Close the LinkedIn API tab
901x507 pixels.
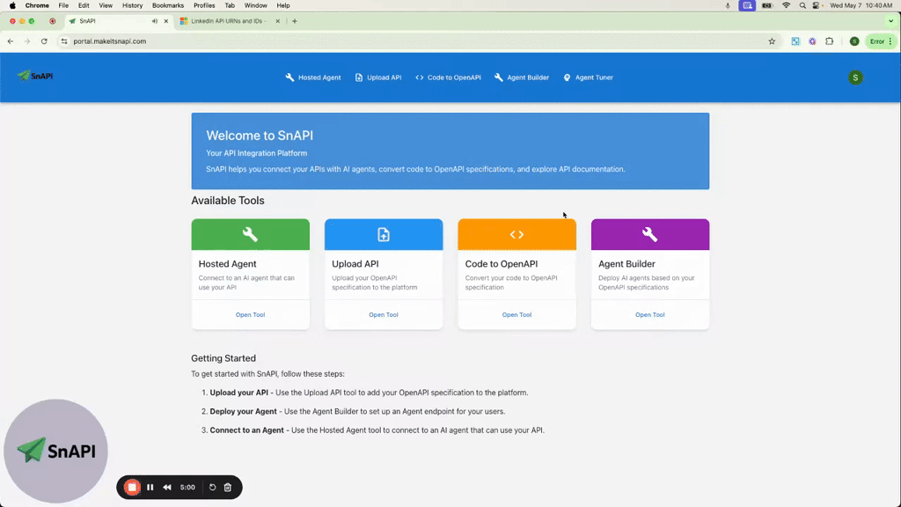pyautogui.click(x=277, y=21)
